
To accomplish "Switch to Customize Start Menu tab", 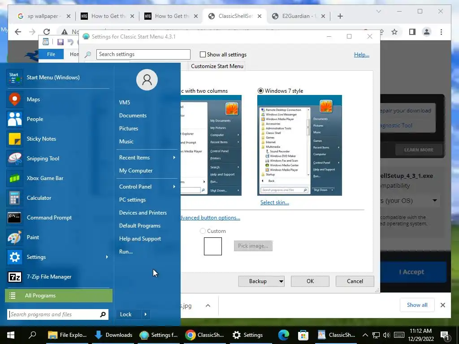I will tap(217, 66).
